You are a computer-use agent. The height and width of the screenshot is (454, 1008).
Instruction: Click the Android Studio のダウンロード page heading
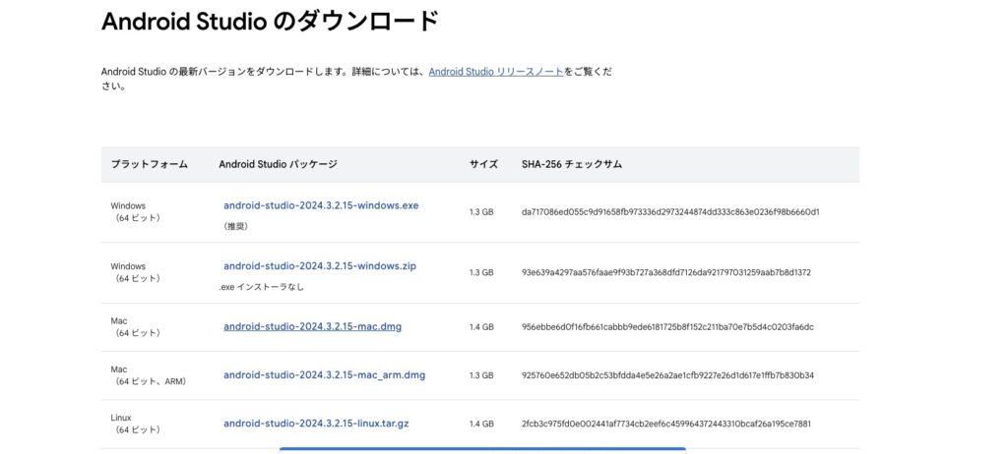click(x=270, y=22)
